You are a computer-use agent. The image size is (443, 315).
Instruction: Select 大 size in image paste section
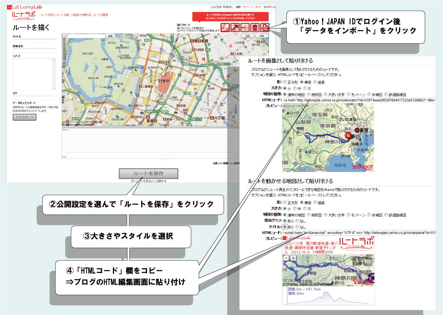[305, 88]
